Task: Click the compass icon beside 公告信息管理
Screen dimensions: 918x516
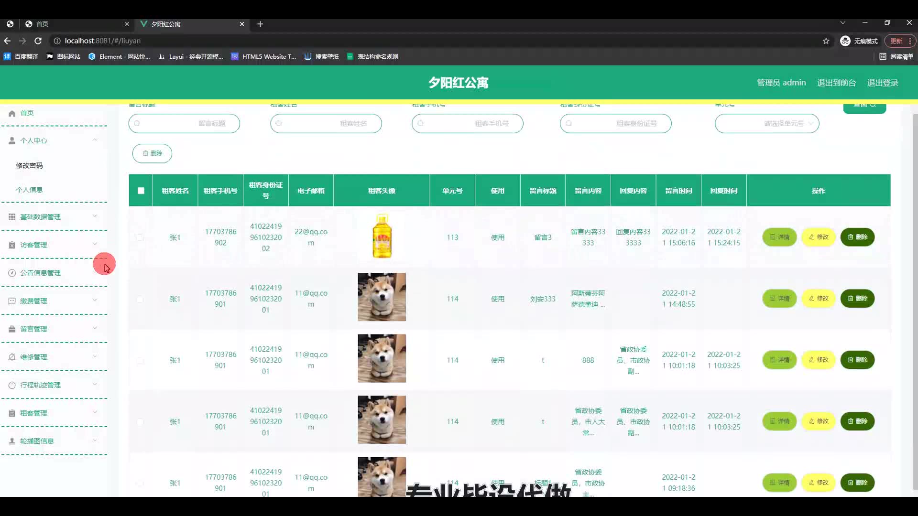Action: [x=12, y=273]
